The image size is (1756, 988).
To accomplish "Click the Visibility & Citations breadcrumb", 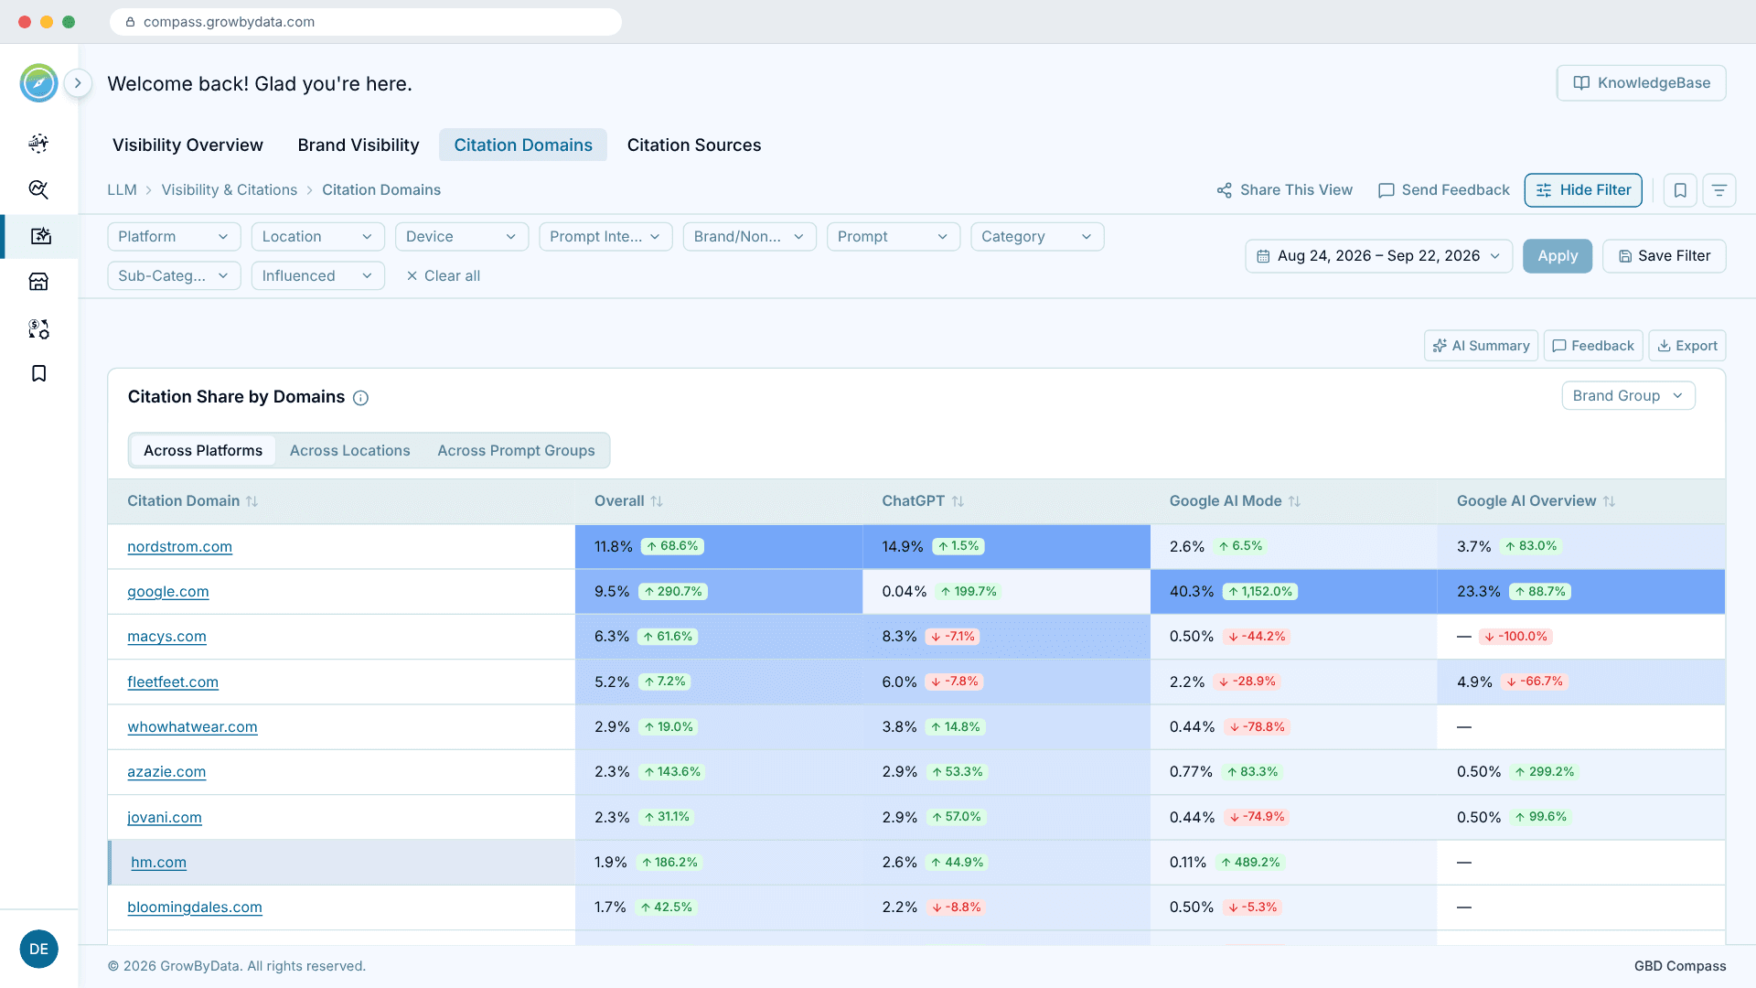I will 230,190.
